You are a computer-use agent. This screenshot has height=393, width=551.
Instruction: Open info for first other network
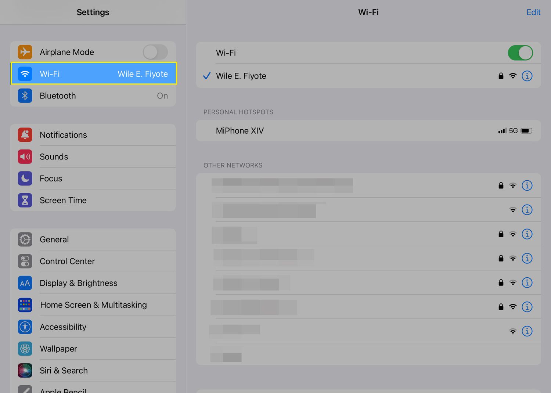(527, 185)
